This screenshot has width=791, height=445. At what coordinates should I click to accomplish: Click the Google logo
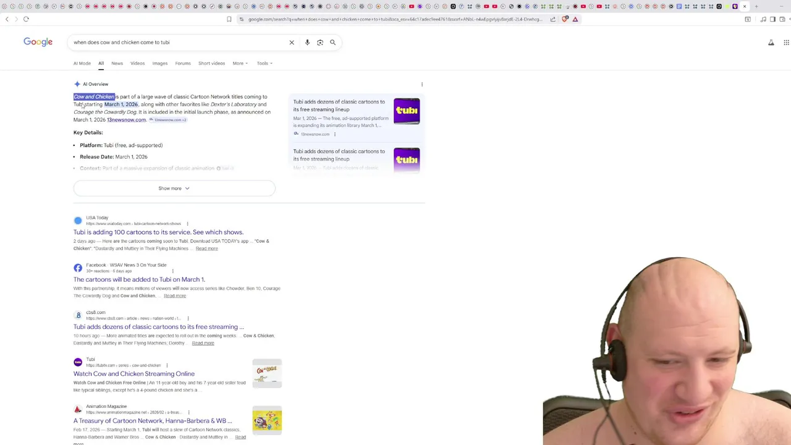pos(38,41)
